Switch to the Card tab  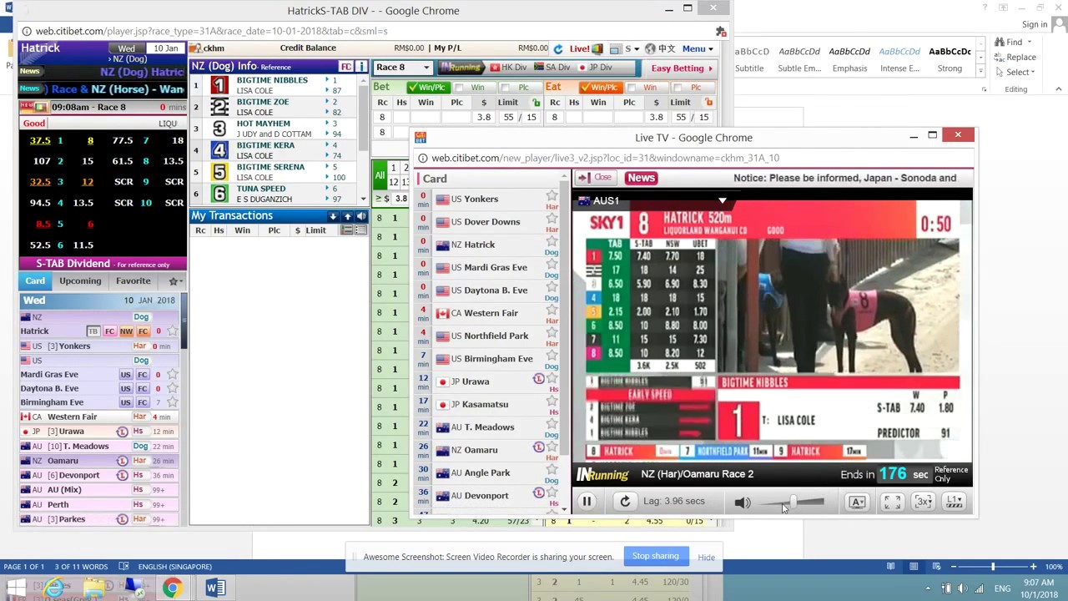(x=35, y=281)
